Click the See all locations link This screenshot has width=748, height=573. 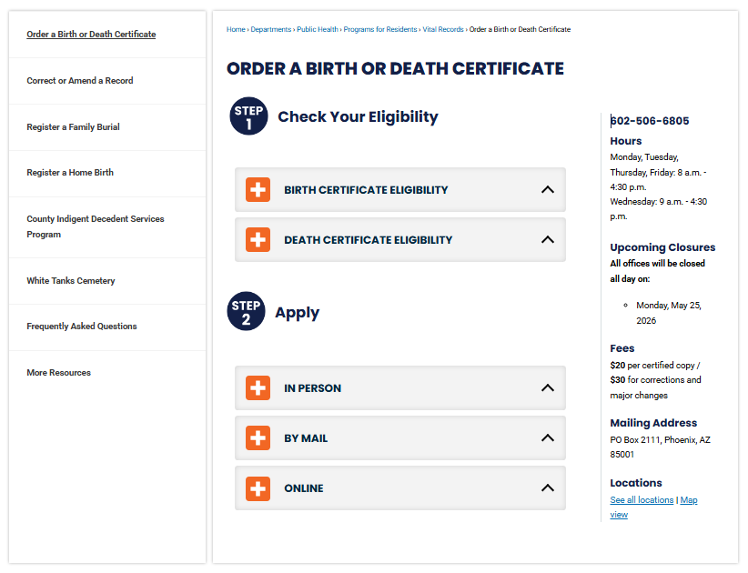pos(642,500)
